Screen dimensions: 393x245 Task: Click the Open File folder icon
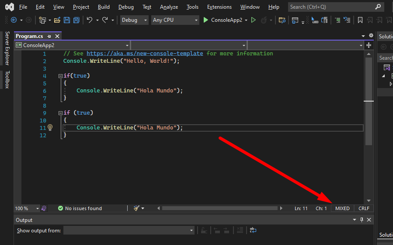pos(57,20)
